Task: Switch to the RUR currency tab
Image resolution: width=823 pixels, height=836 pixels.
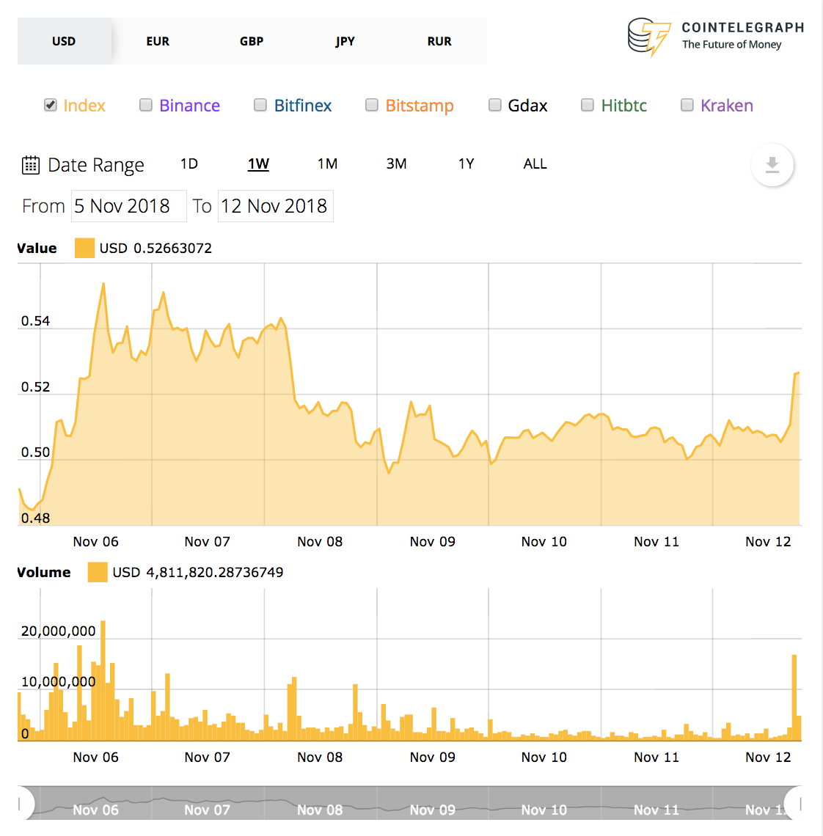Action: [x=439, y=41]
